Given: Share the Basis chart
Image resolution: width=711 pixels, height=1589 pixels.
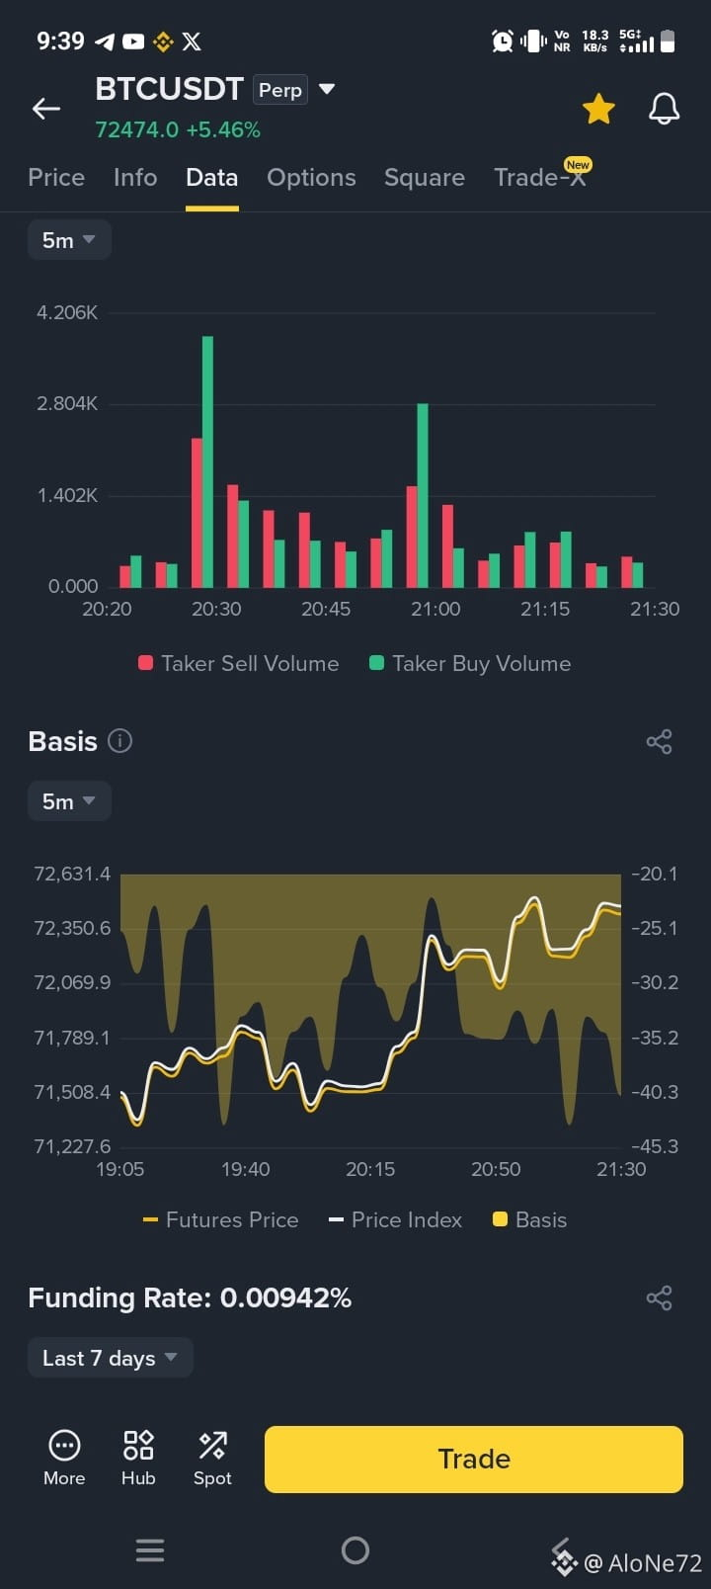Looking at the screenshot, I should point(659,742).
